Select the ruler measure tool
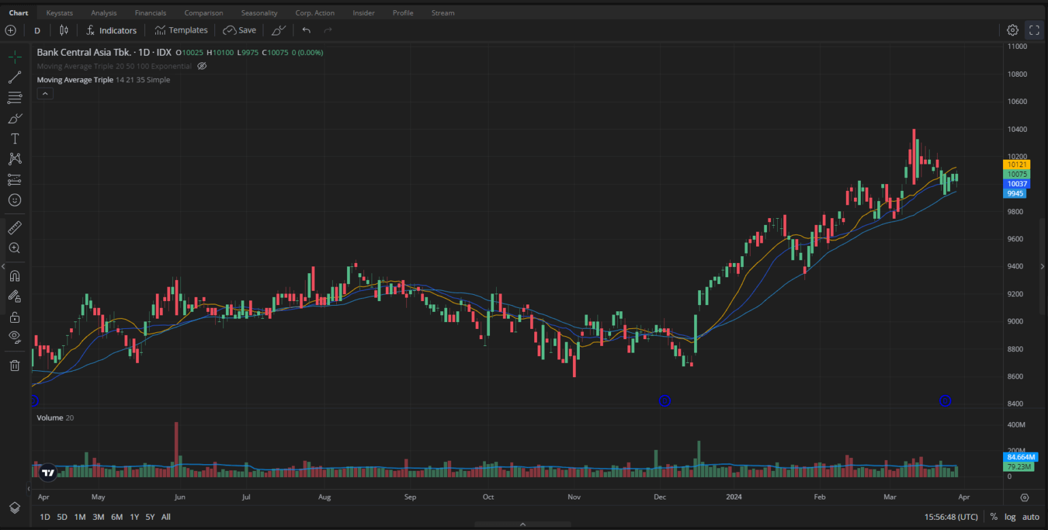The width and height of the screenshot is (1048, 530). click(x=14, y=228)
